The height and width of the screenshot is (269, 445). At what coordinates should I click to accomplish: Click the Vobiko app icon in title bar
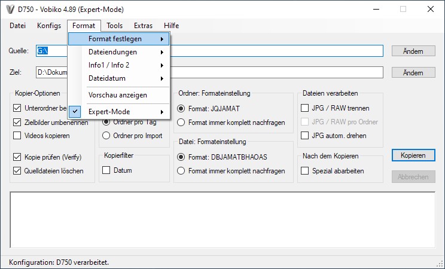[10, 9]
